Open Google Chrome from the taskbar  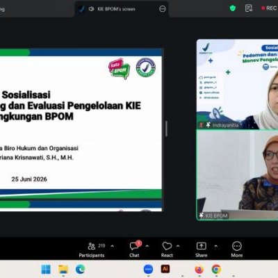[216, 270]
